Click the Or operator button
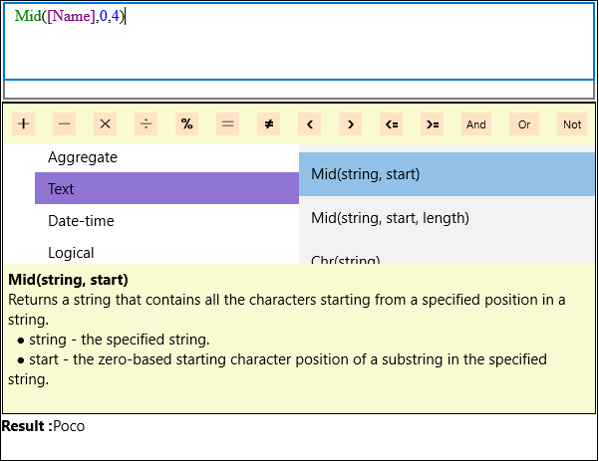This screenshot has width=599, height=461. [524, 124]
